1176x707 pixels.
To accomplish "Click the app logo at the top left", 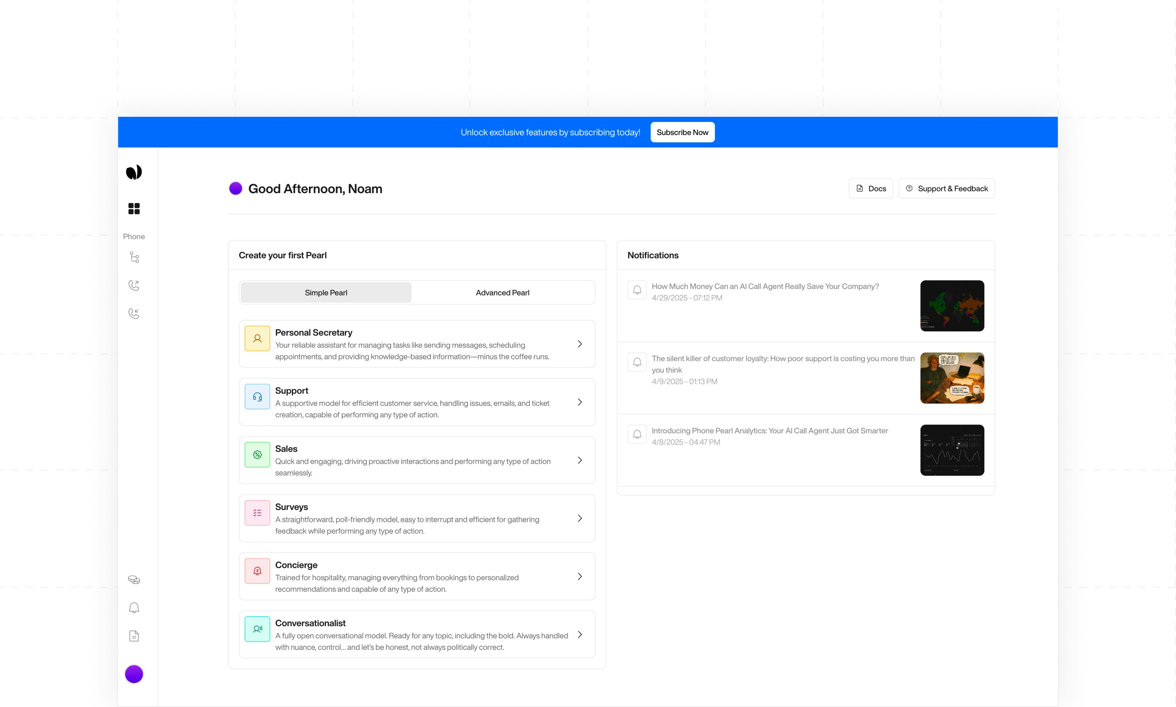I will 134,172.
